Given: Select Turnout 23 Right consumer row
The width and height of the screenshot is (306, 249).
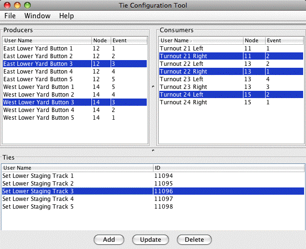Looking at the screenshot, I should 183,87.
